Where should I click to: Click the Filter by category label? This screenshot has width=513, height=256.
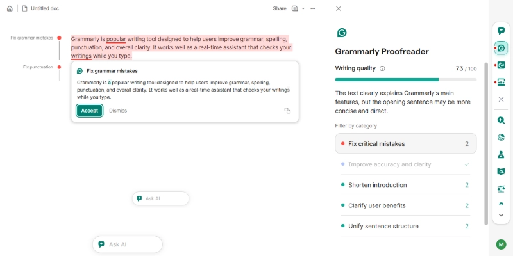click(x=356, y=125)
